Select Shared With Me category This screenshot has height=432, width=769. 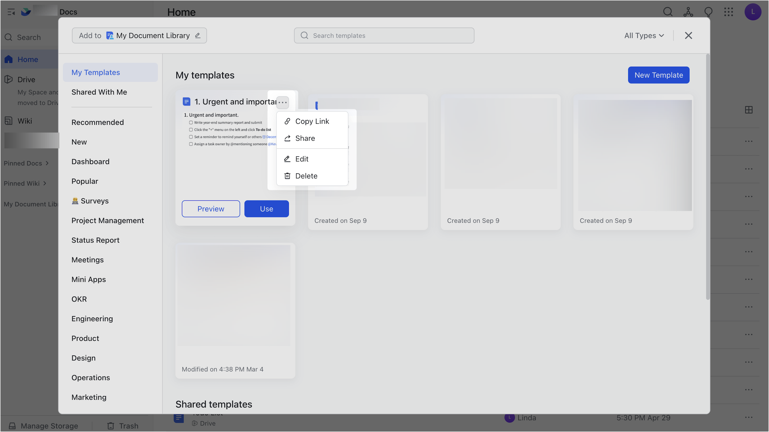click(x=99, y=92)
